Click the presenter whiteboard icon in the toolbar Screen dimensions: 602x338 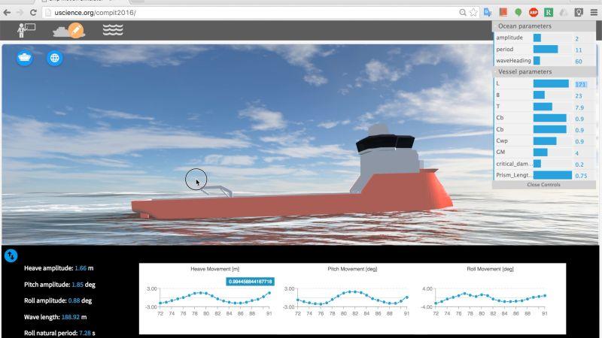tap(26, 30)
